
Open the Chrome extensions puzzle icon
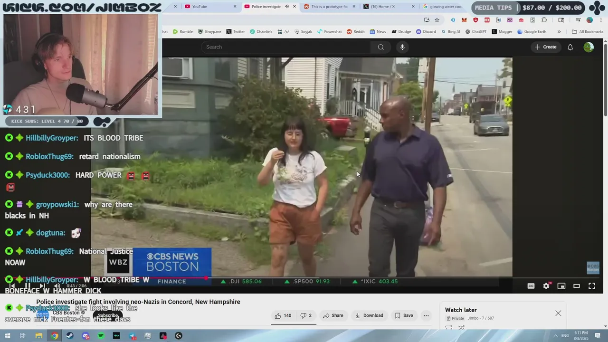pyautogui.click(x=544, y=20)
